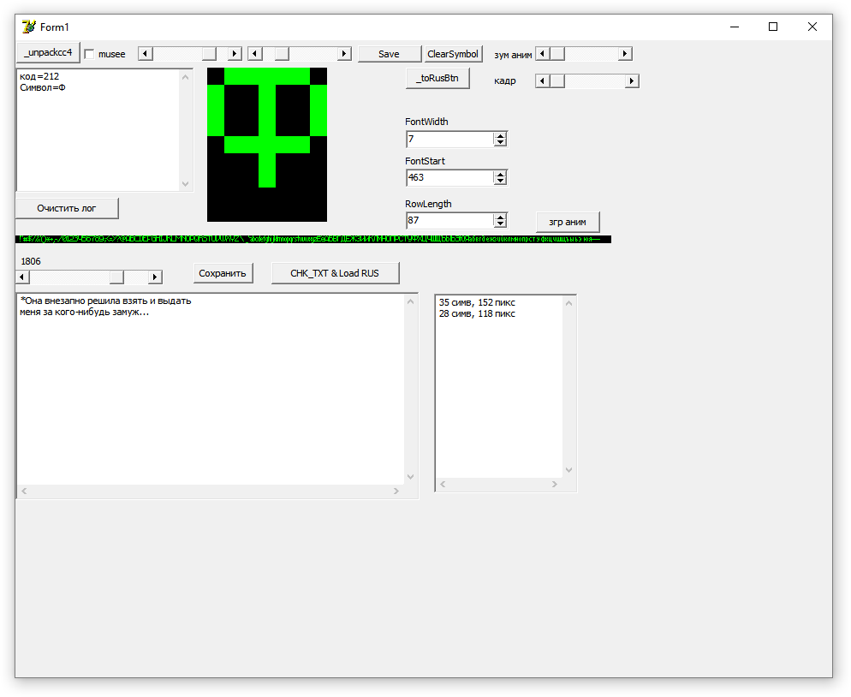This screenshot has width=851, height=697.
Task: Click stats box scroll down arrow
Action: [568, 470]
